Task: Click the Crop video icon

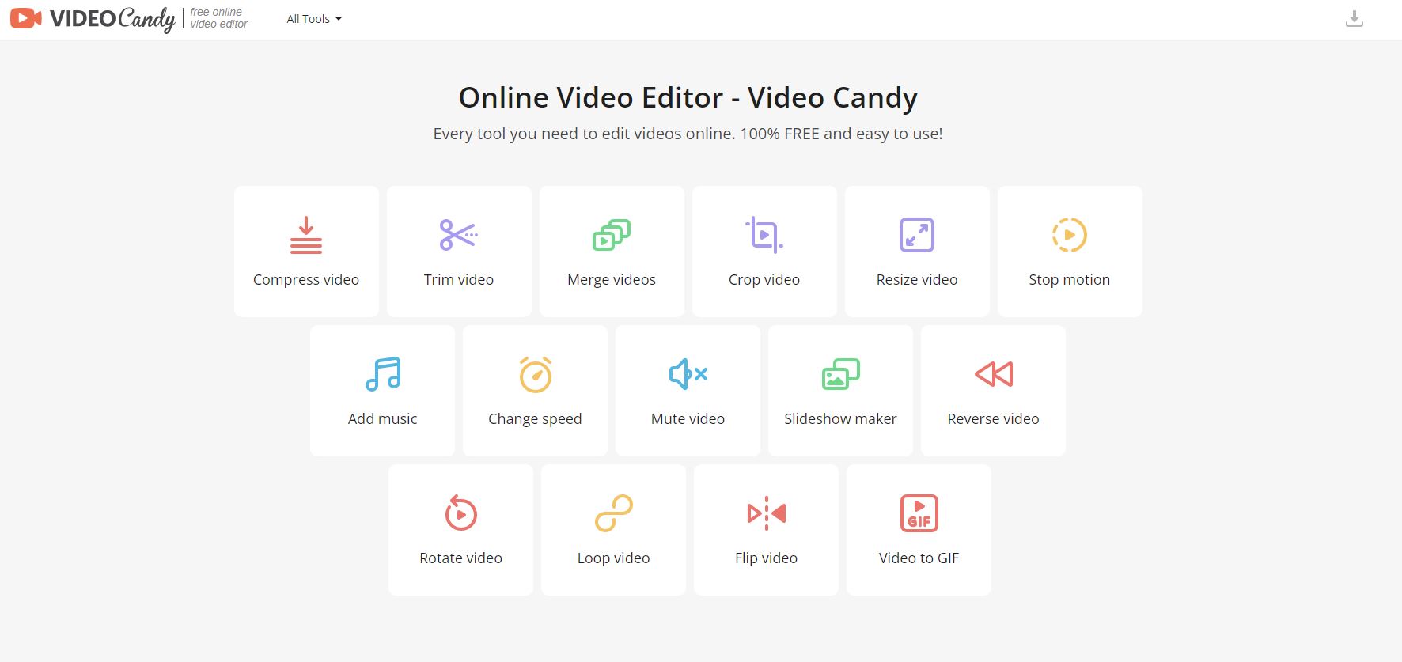Action: click(x=764, y=235)
